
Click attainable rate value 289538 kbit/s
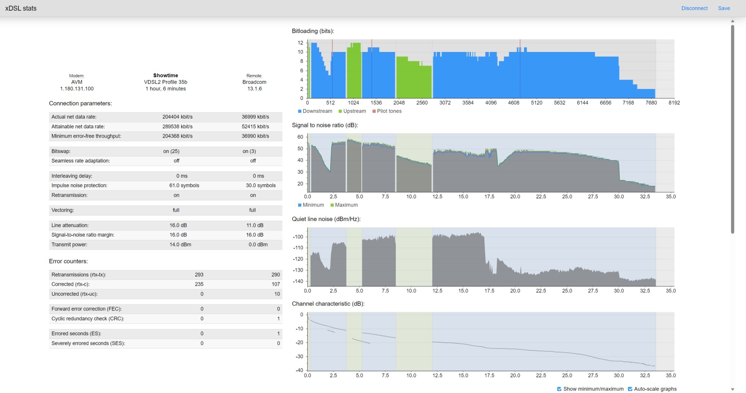pyautogui.click(x=177, y=127)
